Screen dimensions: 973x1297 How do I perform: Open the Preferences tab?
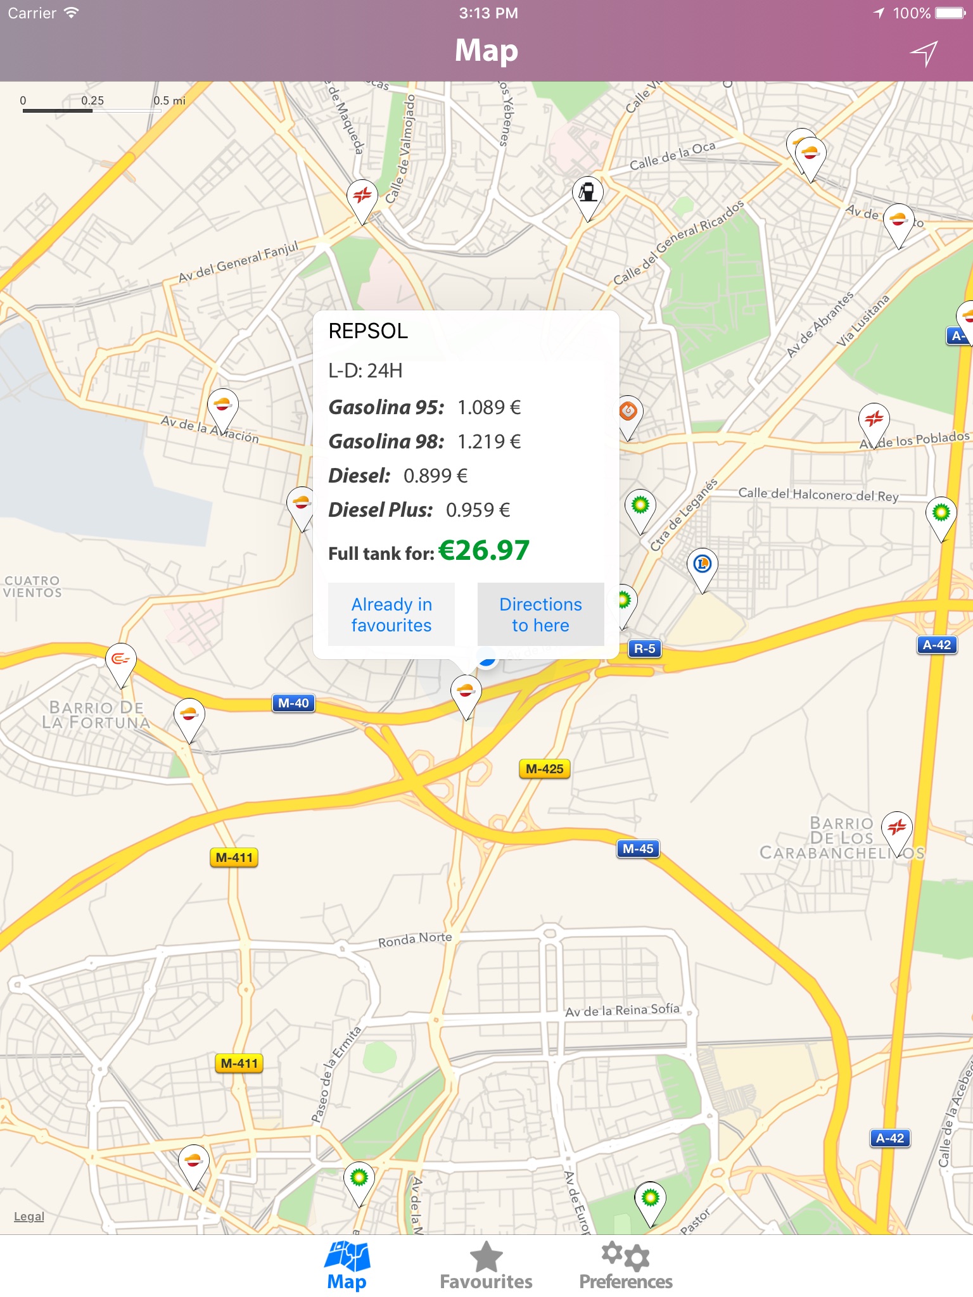[x=626, y=1267]
